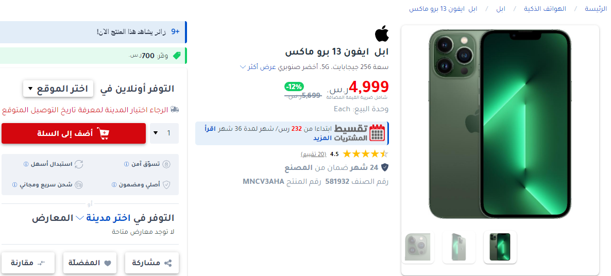Screen dimensions: 611x276
Task: Select the camera close-up thumbnail
Action: 418,247
